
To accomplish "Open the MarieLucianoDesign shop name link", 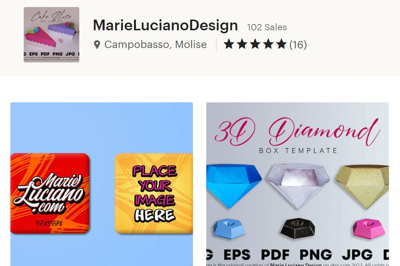I will pyautogui.click(x=165, y=25).
